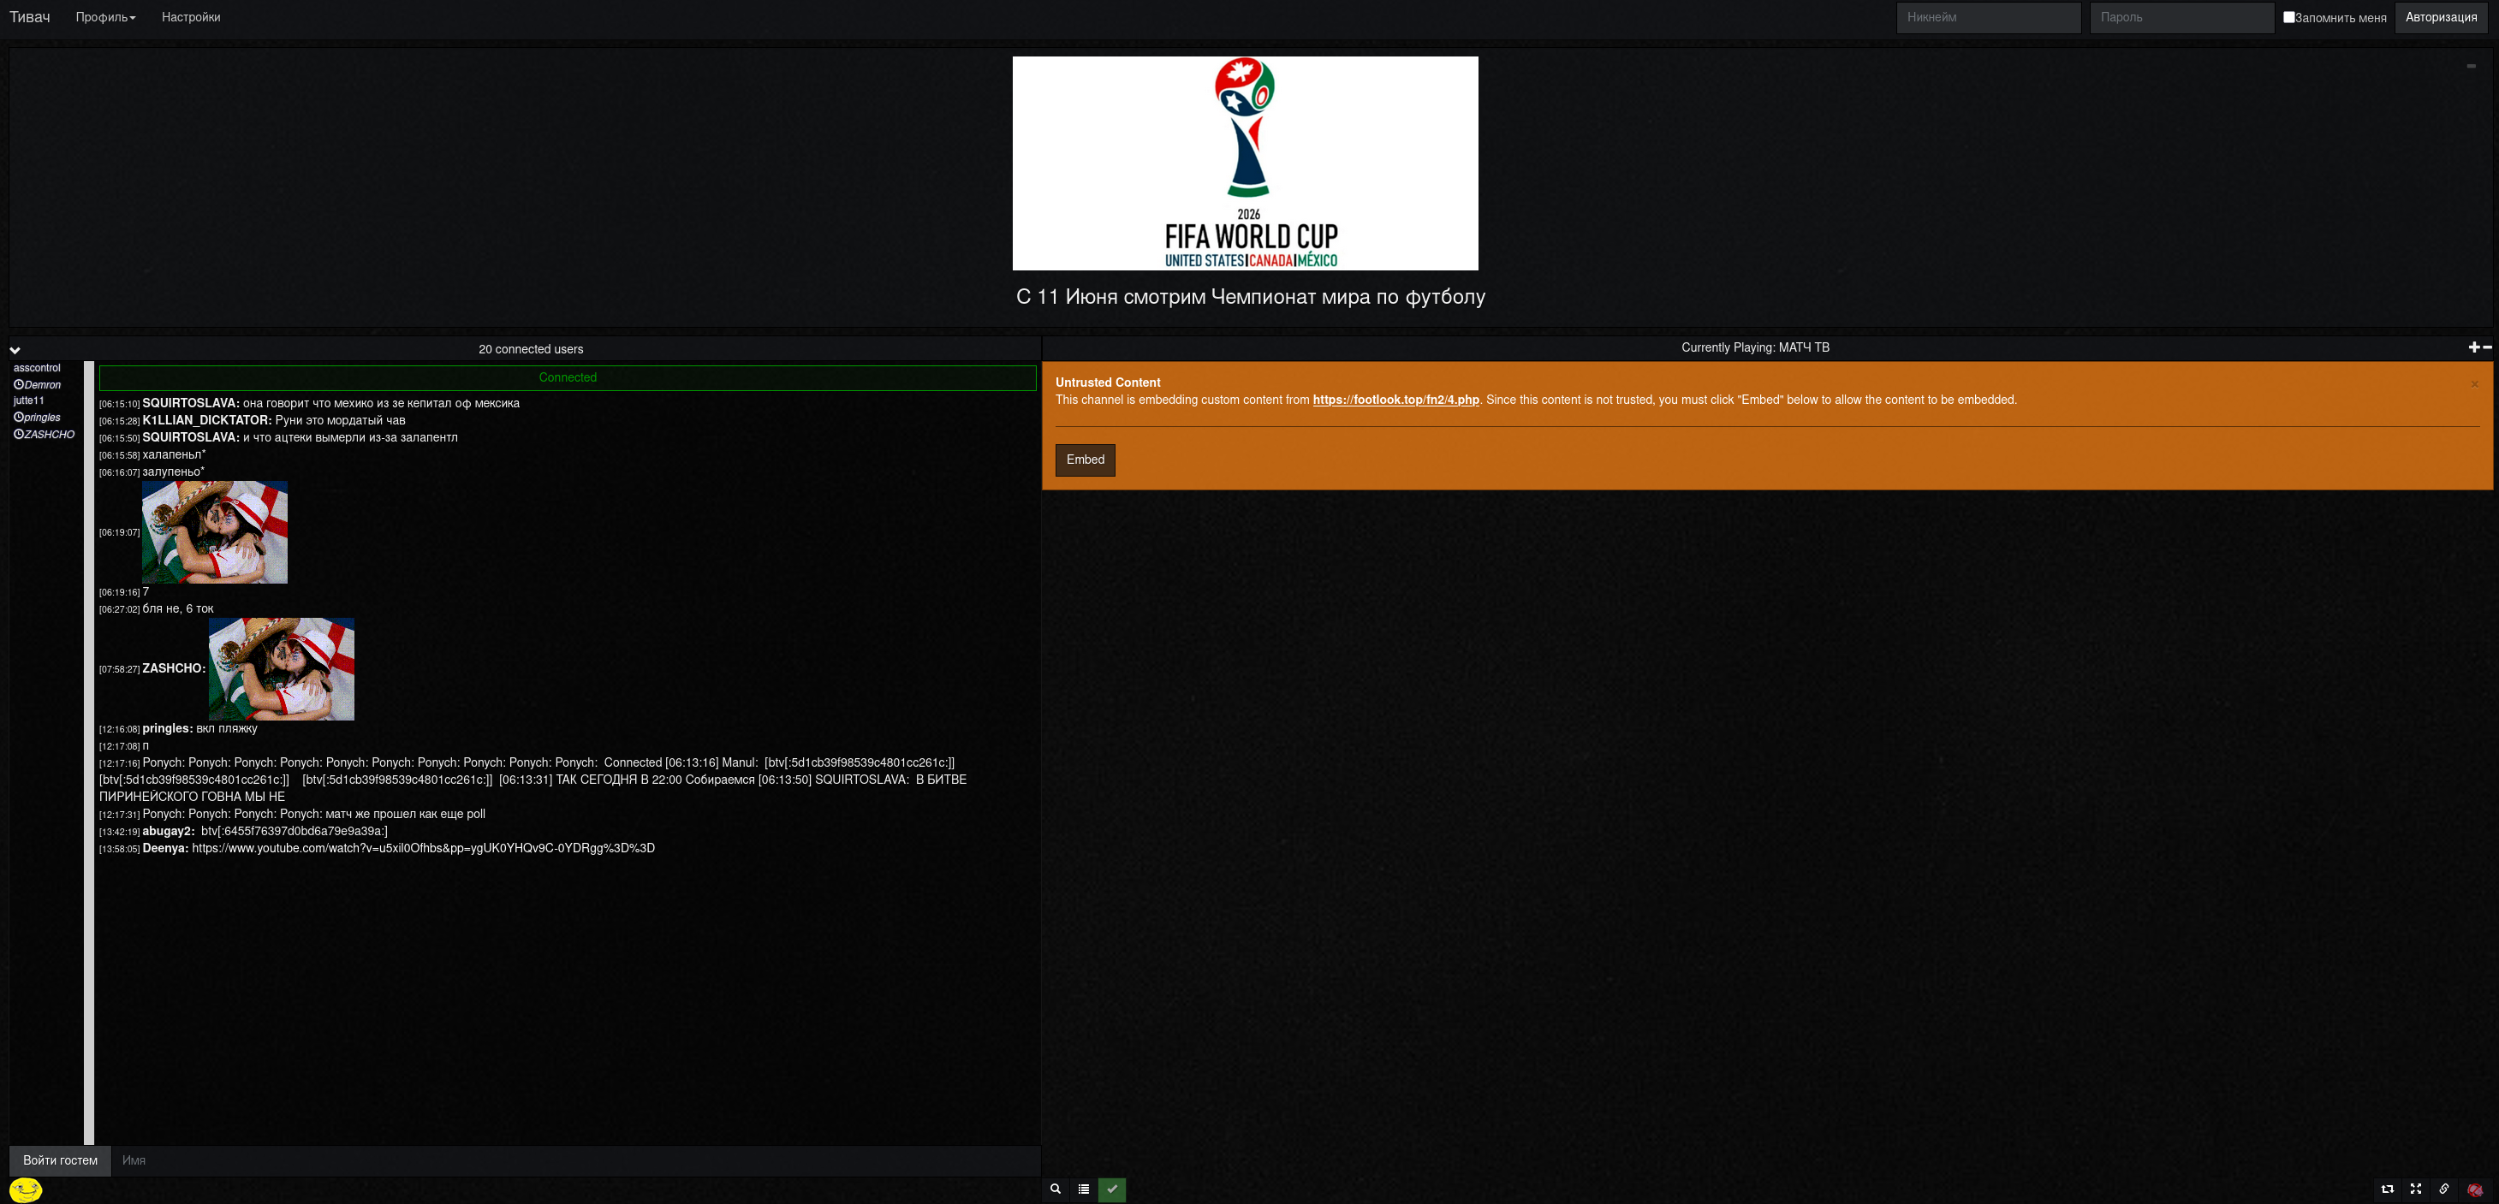
Task: Click the clock icon beside pringles
Action: click(19, 417)
